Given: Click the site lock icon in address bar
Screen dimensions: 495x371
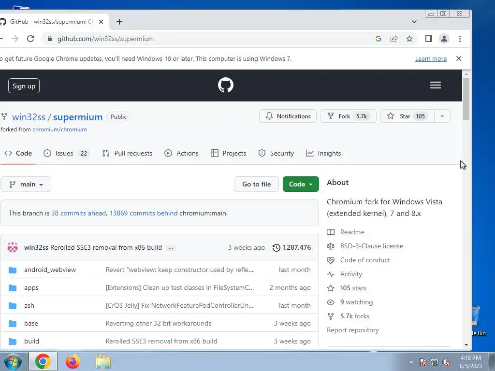Looking at the screenshot, I should click(50, 39).
